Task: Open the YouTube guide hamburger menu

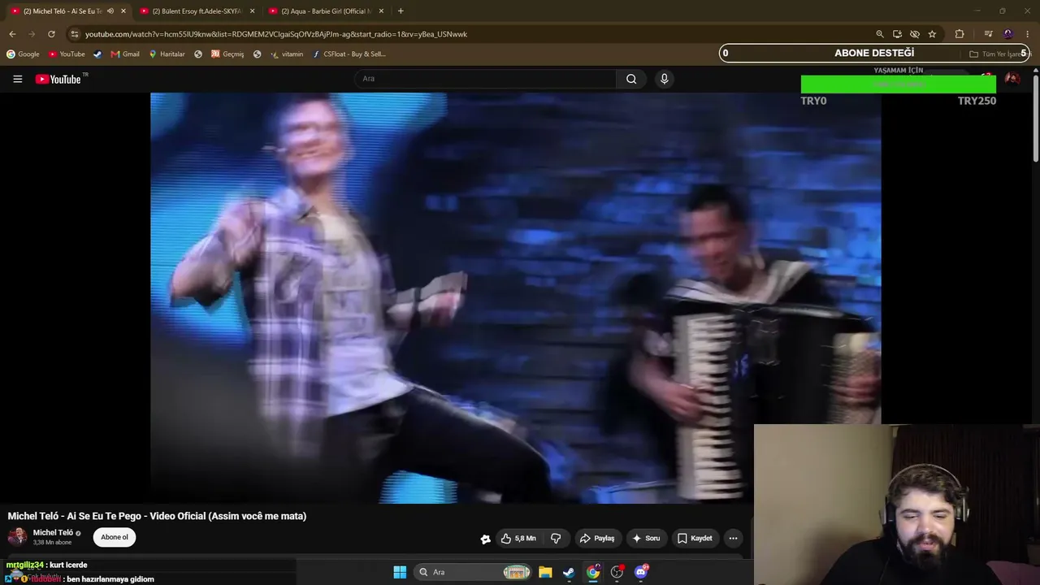Action: click(x=17, y=79)
